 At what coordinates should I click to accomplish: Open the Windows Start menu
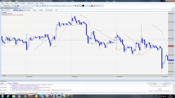coord(2,96)
